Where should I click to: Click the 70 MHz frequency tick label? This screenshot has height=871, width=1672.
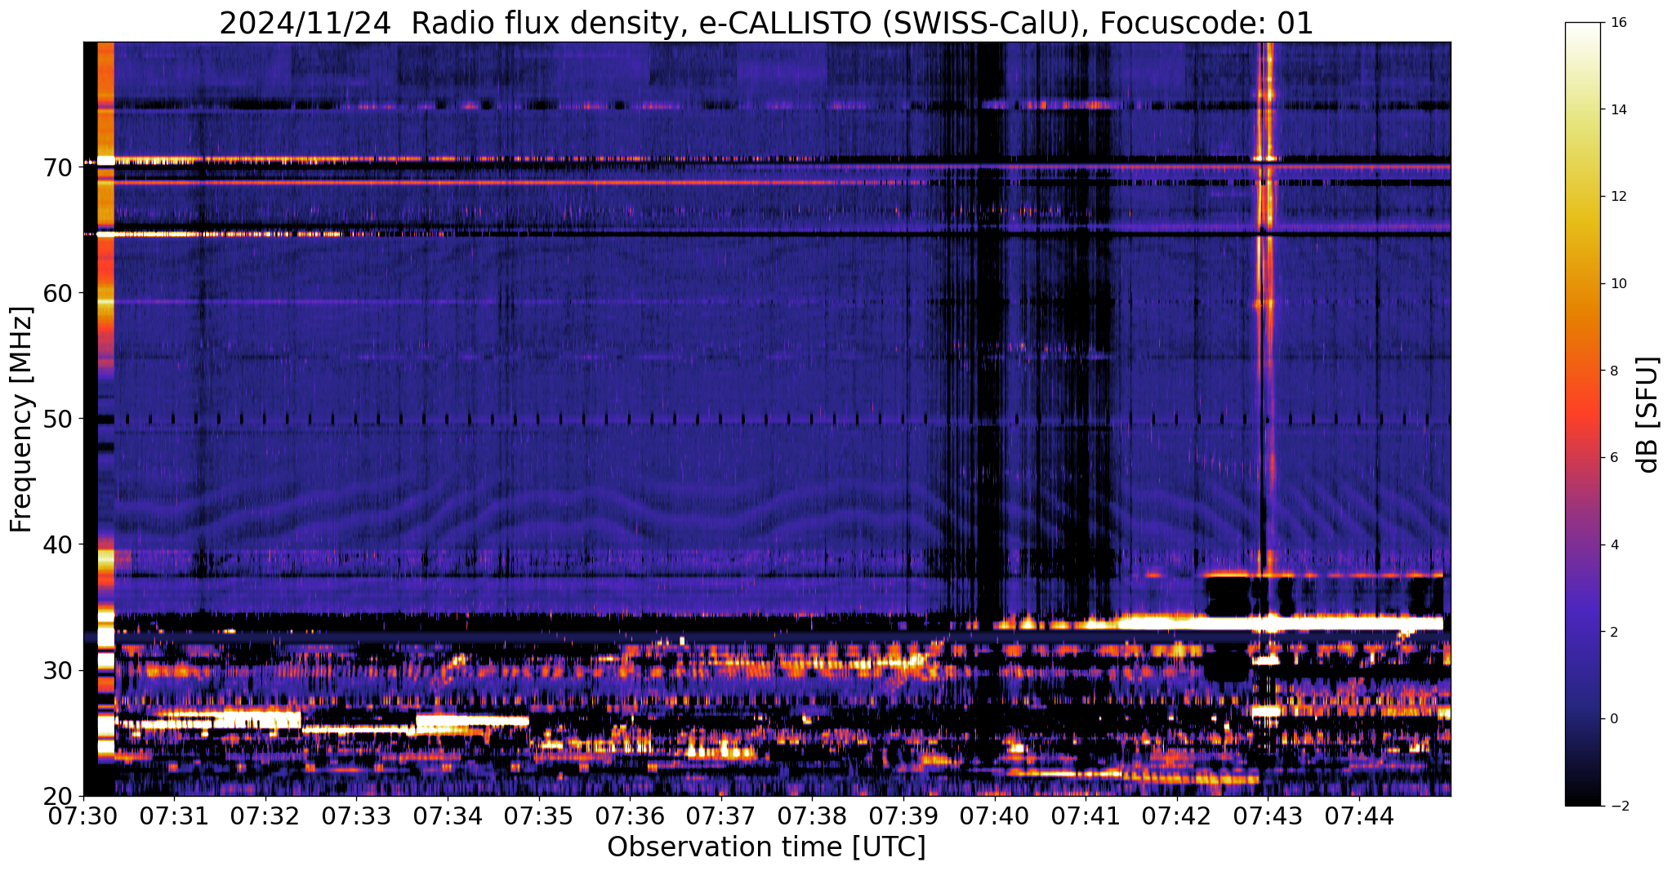59,167
